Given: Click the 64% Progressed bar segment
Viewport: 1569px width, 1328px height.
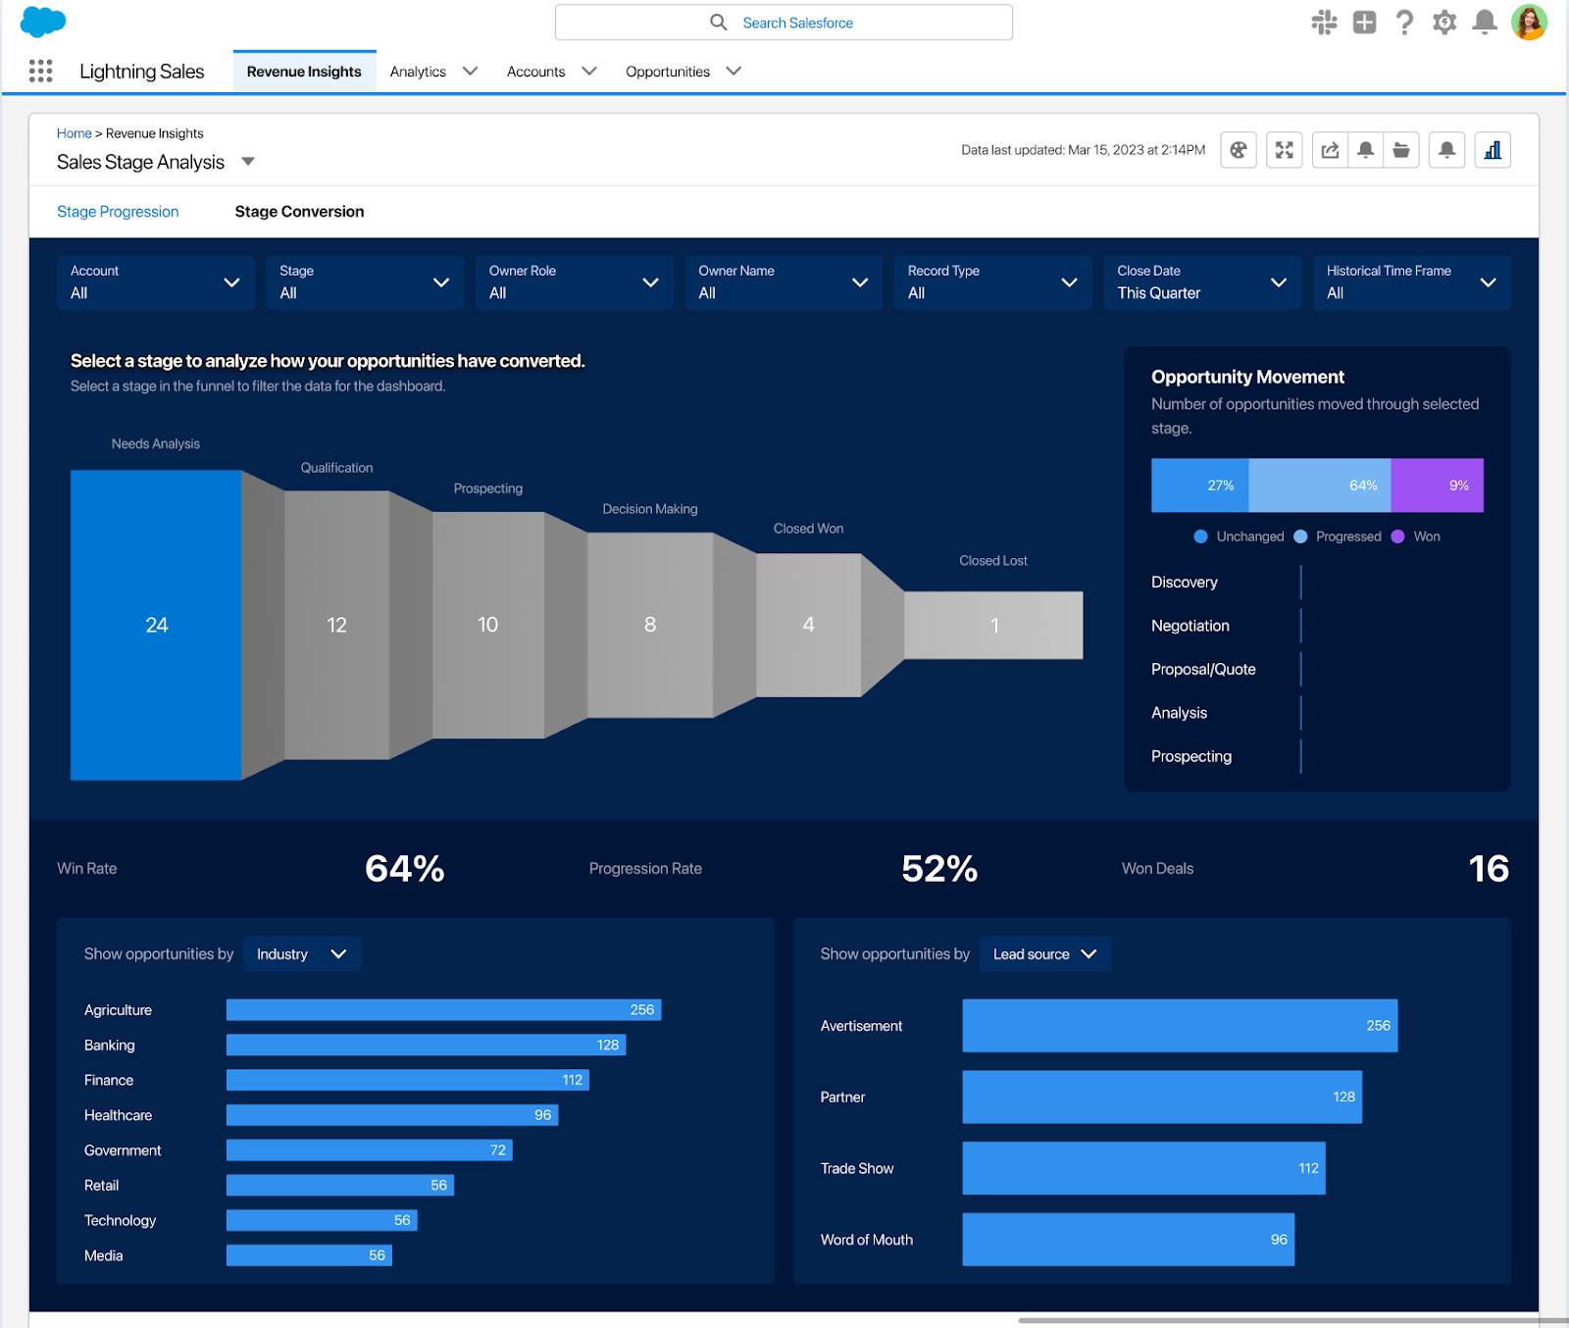Looking at the screenshot, I should tap(1320, 485).
